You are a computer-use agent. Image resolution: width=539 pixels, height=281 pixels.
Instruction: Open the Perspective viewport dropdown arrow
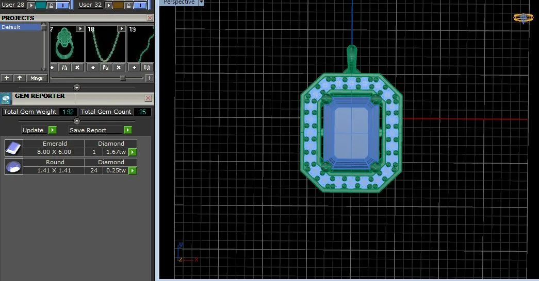click(x=202, y=3)
